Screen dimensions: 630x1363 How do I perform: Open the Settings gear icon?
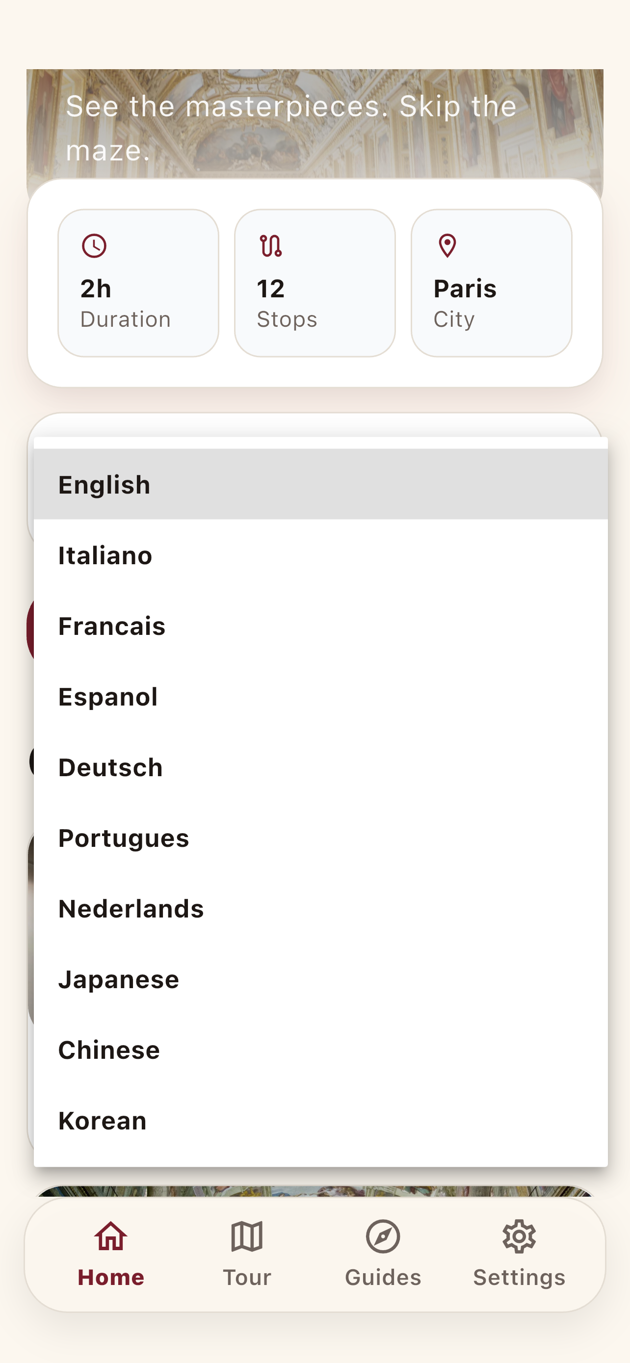pyautogui.click(x=519, y=1236)
